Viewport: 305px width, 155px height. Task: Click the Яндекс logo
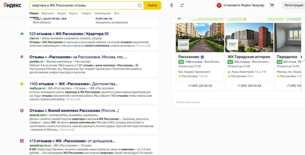click(12, 5)
